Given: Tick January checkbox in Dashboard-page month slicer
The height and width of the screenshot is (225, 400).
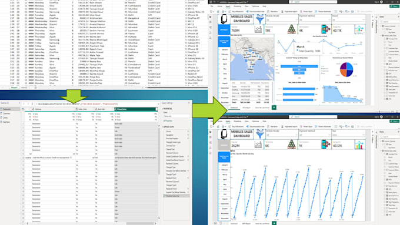Looking at the screenshot, I should [x=219, y=50].
